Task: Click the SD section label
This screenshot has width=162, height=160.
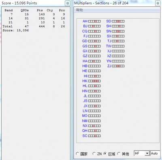Action: coord(109,21)
